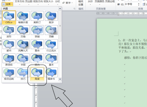Click the 稿纸设置 button
Screen dimensions: 147x107
point(81,3)
